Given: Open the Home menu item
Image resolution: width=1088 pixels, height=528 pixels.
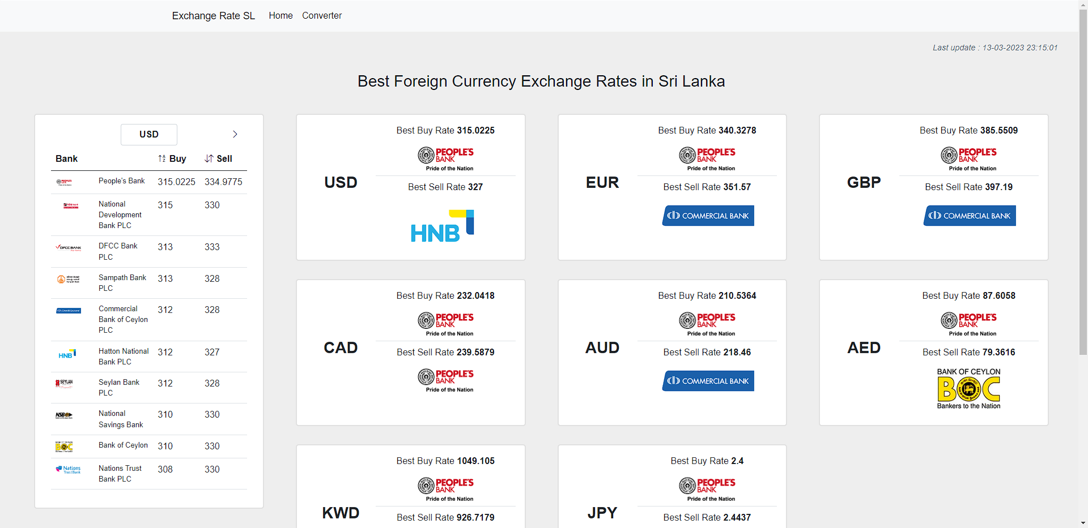Looking at the screenshot, I should pyautogui.click(x=280, y=16).
